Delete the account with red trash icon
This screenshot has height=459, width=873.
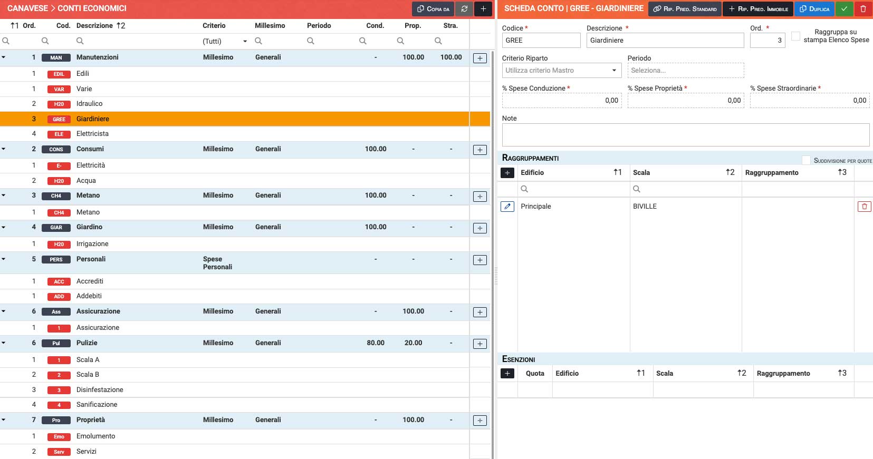[863, 8]
